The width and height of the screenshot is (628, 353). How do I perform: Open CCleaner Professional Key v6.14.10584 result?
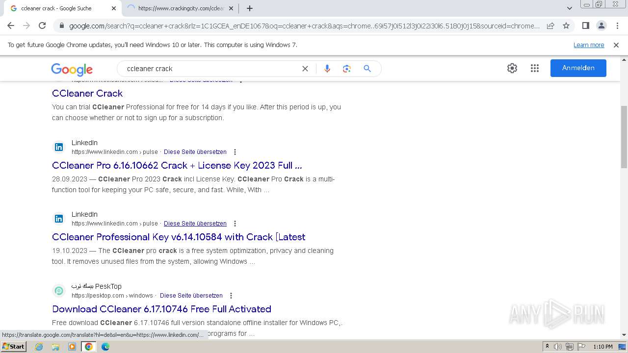tap(179, 237)
